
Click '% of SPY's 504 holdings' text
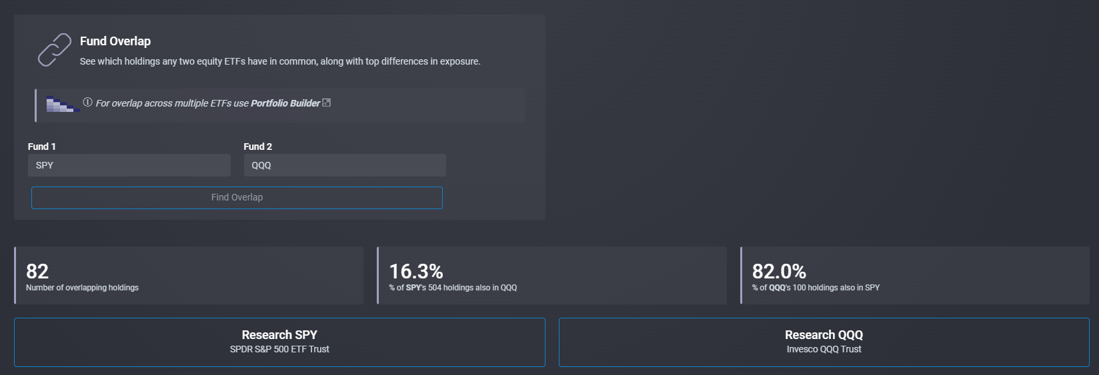click(453, 288)
